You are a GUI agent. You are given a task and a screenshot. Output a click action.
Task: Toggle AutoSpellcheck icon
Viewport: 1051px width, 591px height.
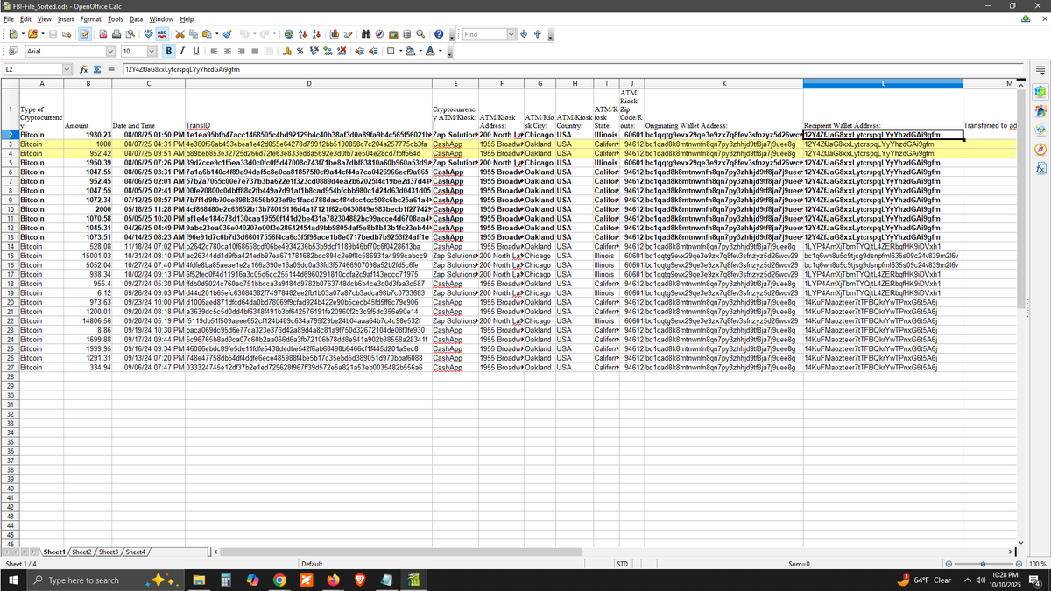coord(162,34)
